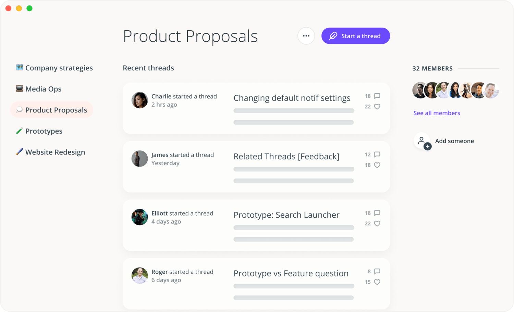514x312 pixels.
Task: Click Charlie's profile avatar
Action: click(139, 100)
